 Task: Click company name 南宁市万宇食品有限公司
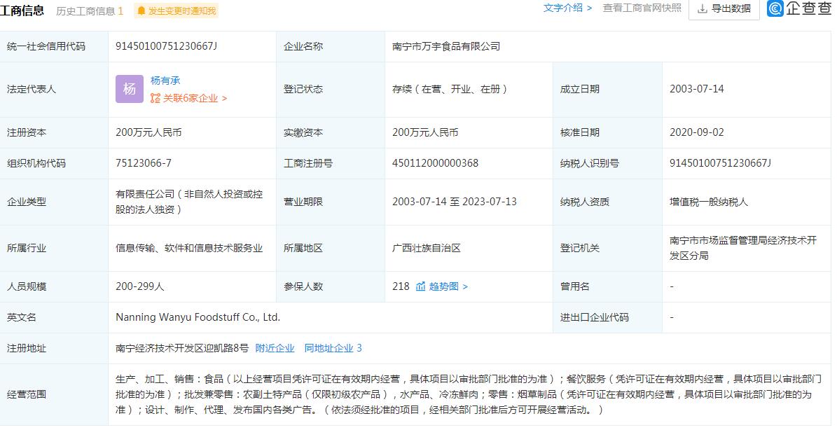point(446,46)
